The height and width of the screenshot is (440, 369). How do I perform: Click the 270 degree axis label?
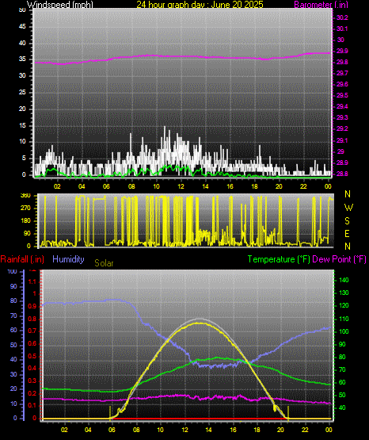pyautogui.click(x=25, y=209)
